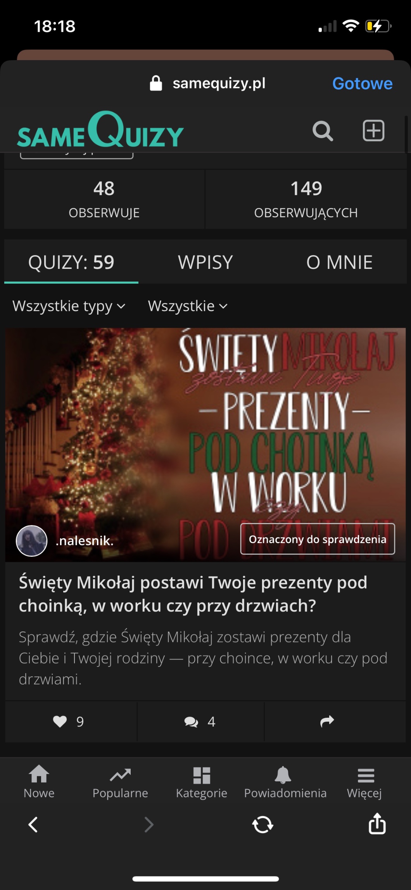Expand the Wszystkie typy dropdown
The height and width of the screenshot is (890, 411).
click(x=69, y=306)
